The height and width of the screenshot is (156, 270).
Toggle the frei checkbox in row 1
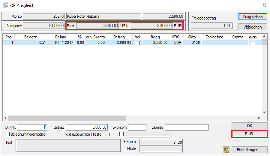(x=137, y=43)
